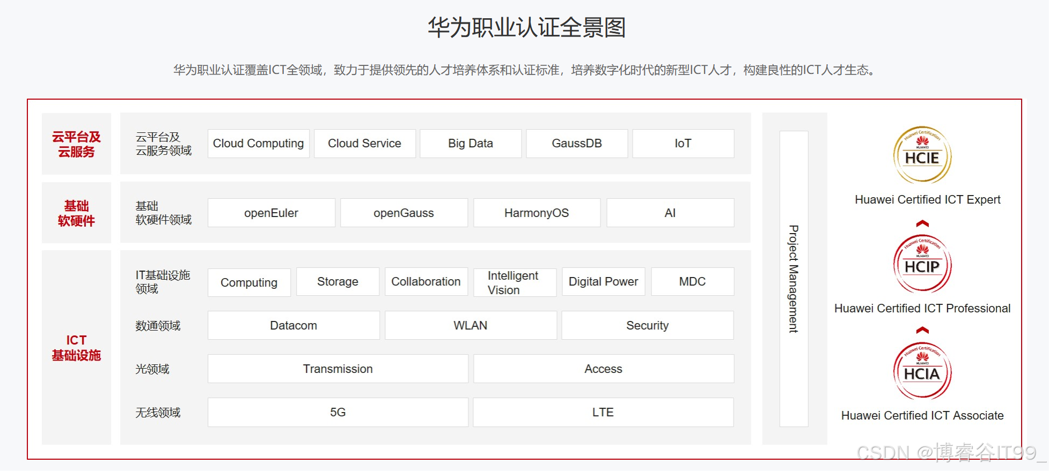Open the Intelligent Vision certification box
Screen dimensions: 1049x471
(x=515, y=282)
